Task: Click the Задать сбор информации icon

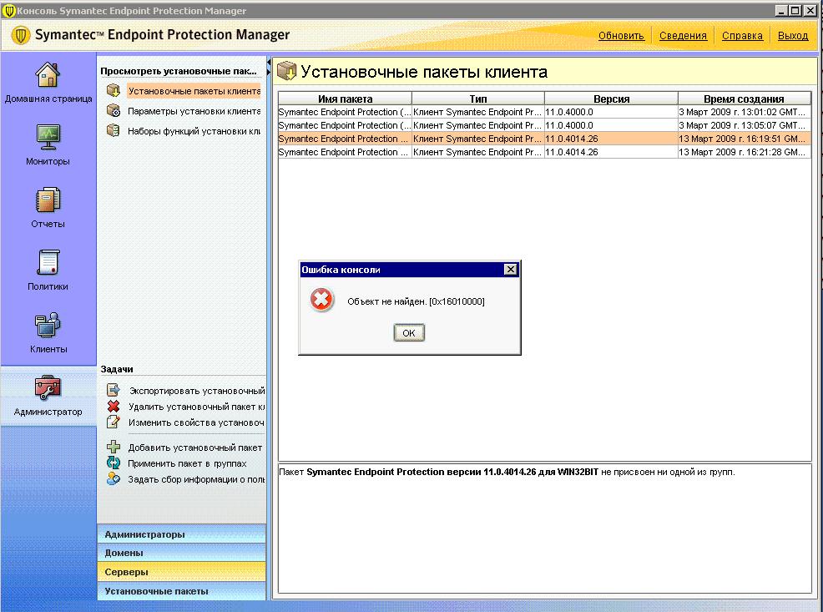Action: [114, 478]
